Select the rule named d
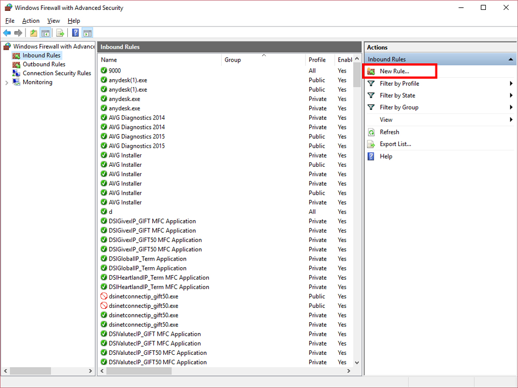The width and height of the screenshot is (518, 388). tap(111, 211)
